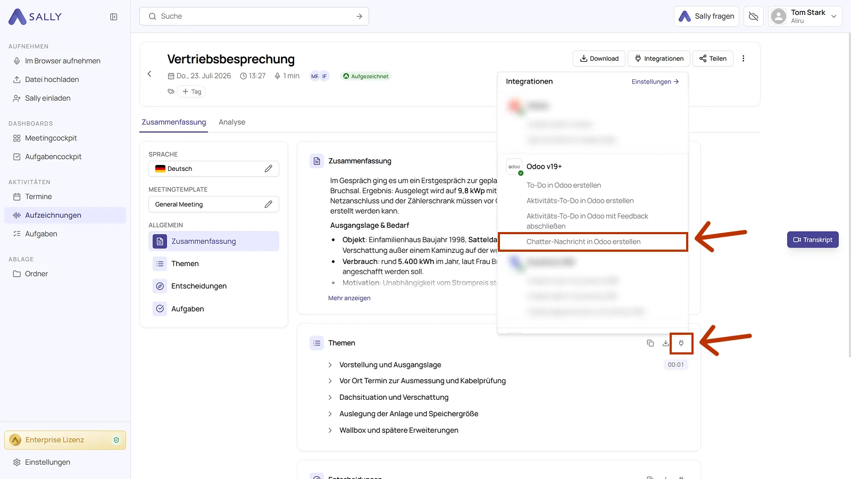Select Aufgaben in Allgemein list

click(214, 309)
